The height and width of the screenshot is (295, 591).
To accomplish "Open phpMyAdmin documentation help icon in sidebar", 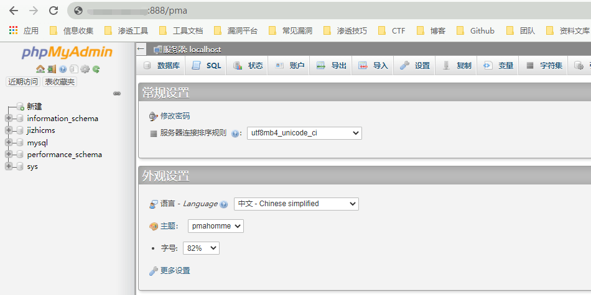I will click(63, 69).
